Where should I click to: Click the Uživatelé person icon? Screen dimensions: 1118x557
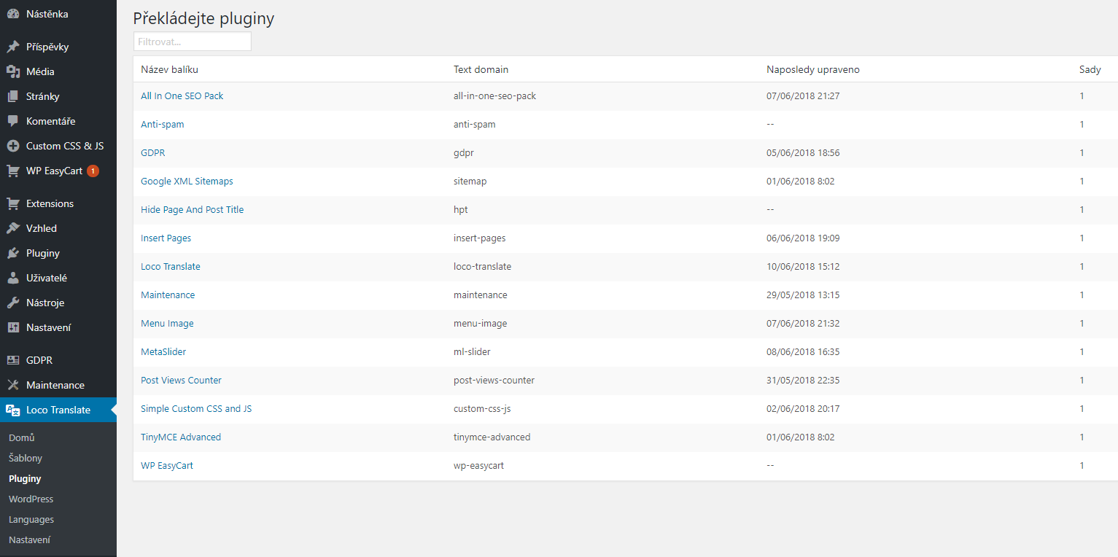click(13, 278)
